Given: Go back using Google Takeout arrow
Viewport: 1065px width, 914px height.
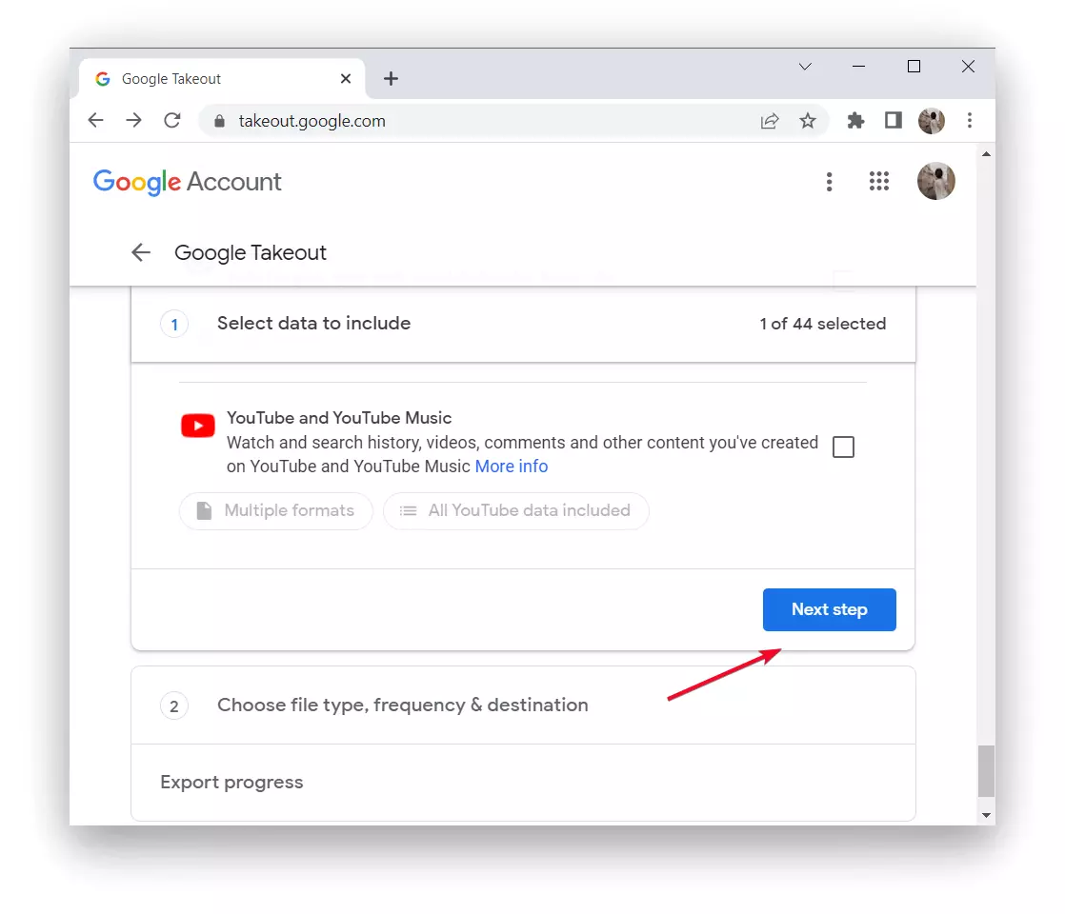Looking at the screenshot, I should coord(141,252).
